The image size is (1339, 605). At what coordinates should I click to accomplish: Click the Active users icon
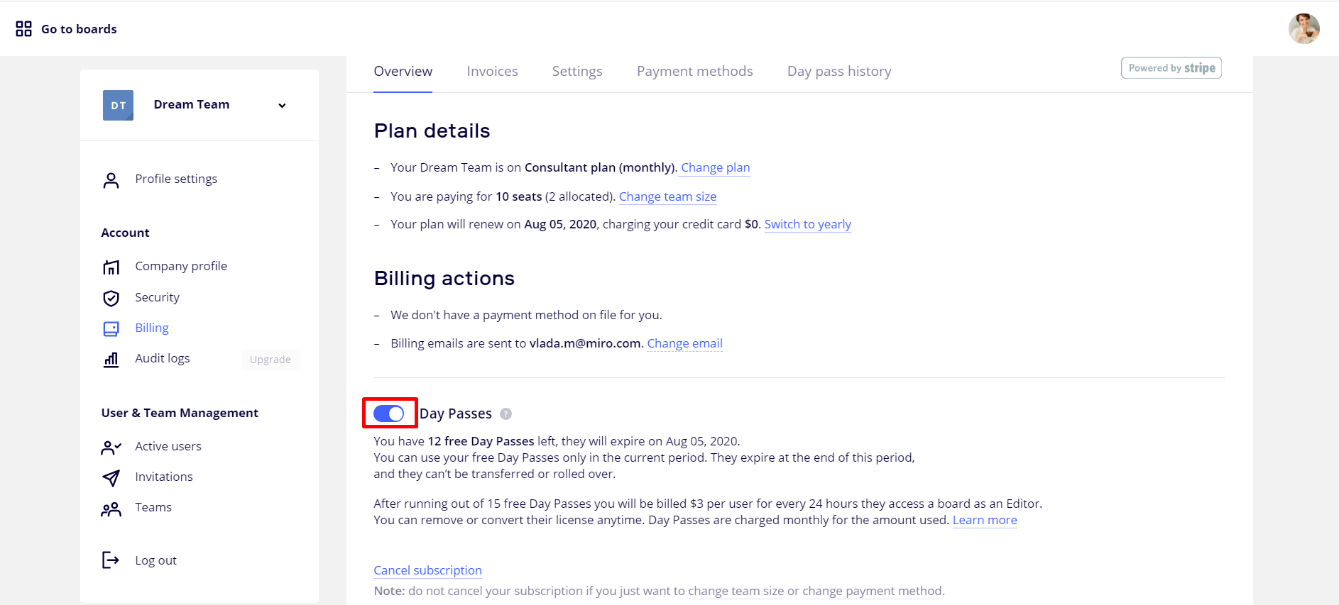pyautogui.click(x=111, y=448)
